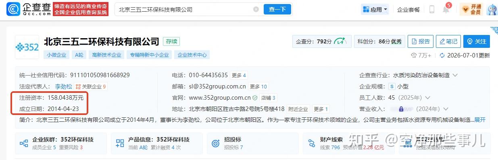
Task: Click the phone number 010-64435635
Action: (x=208, y=75)
